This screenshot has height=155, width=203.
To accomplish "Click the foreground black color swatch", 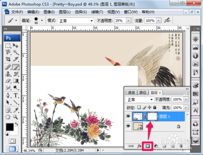I will click(x=10, y=127).
